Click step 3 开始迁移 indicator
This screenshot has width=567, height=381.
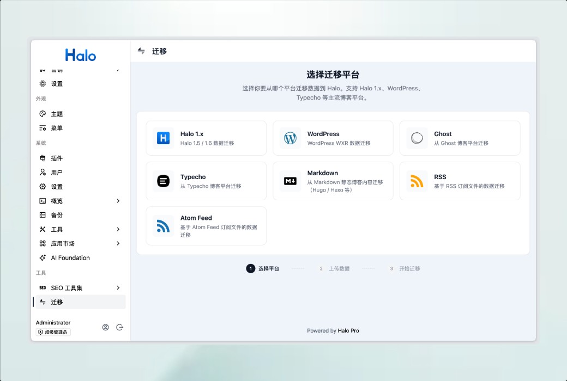pyautogui.click(x=405, y=268)
